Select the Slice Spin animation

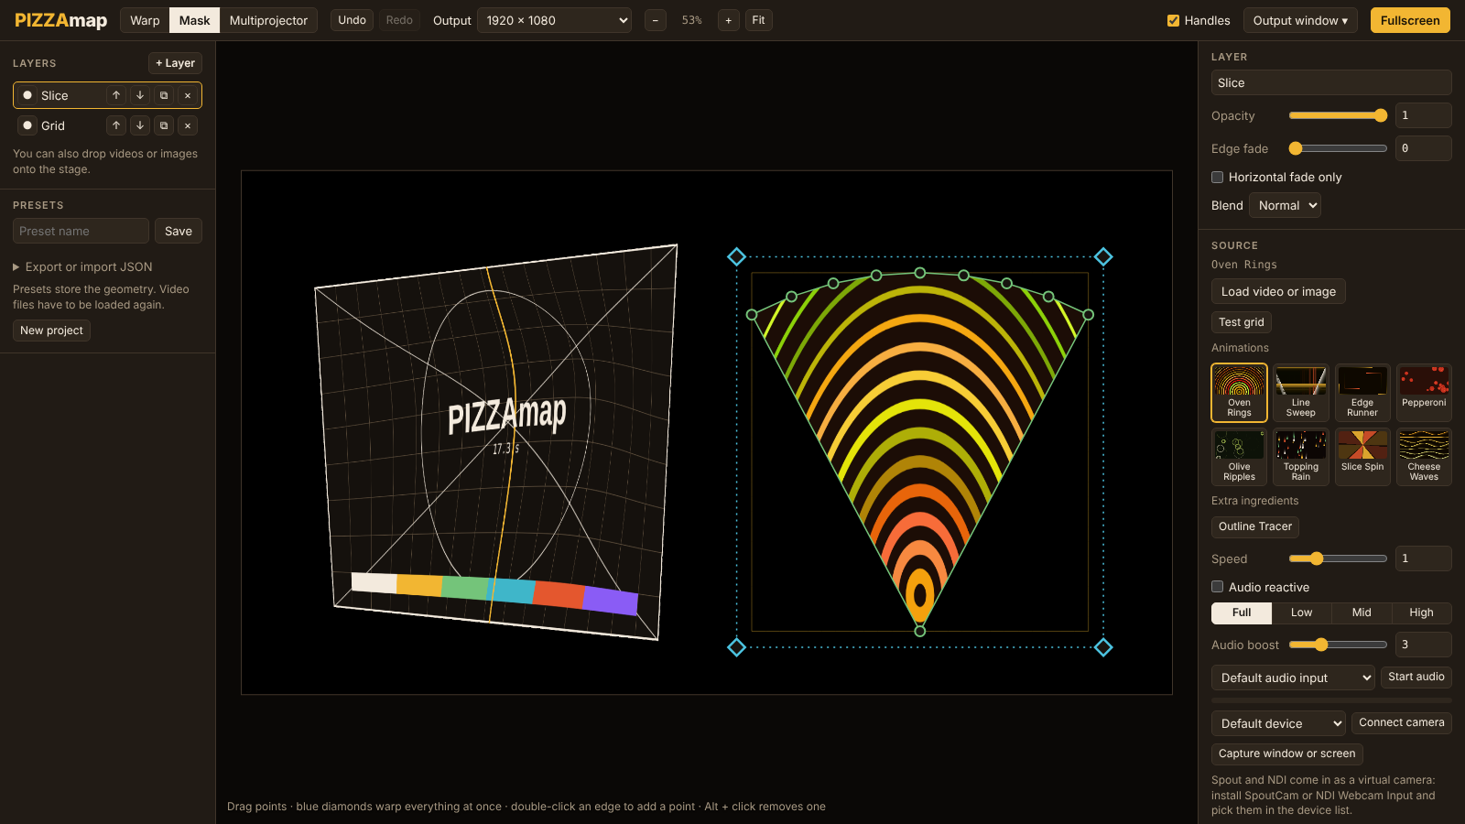coord(1362,457)
